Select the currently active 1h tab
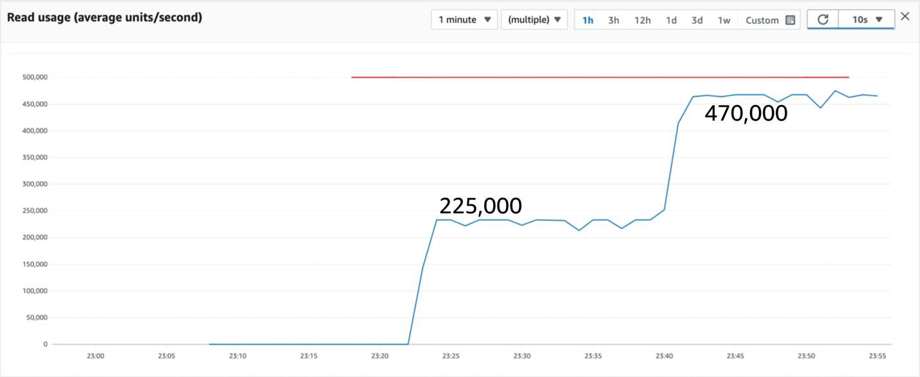This screenshot has width=920, height=377. point(588,20)
